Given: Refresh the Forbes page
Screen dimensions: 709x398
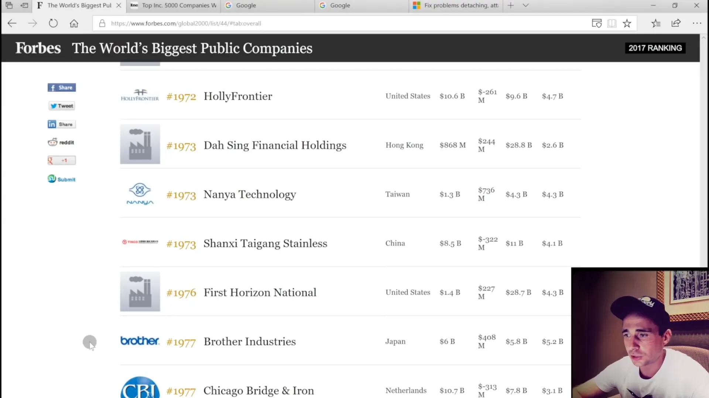Looking at the screenshot, I should [x=53, y=24].
